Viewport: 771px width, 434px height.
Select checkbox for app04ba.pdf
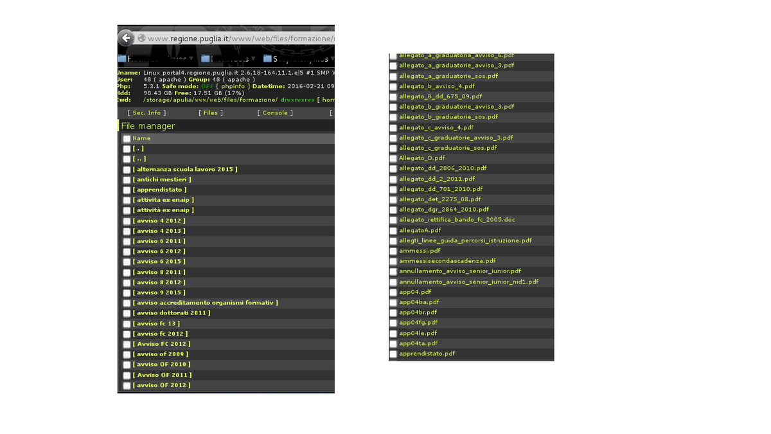pyautogui.click(x=393, y=302)
